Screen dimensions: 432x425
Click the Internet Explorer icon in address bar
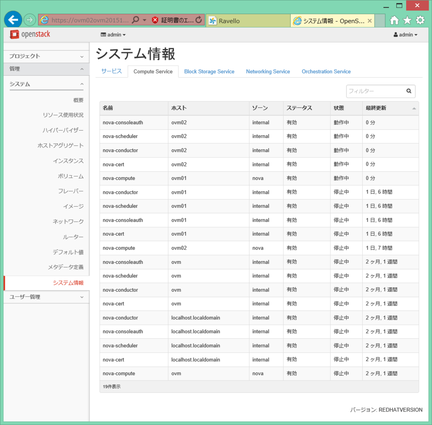coord(44,20)
